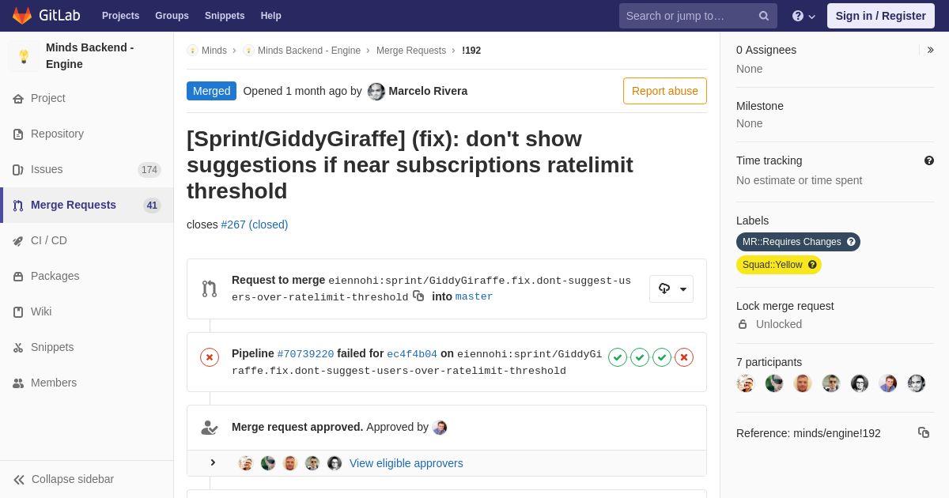This screenshot has width=949, height=498.
Task: Click the yellow Squad::Yellow label
Action: tap(779, 265)
